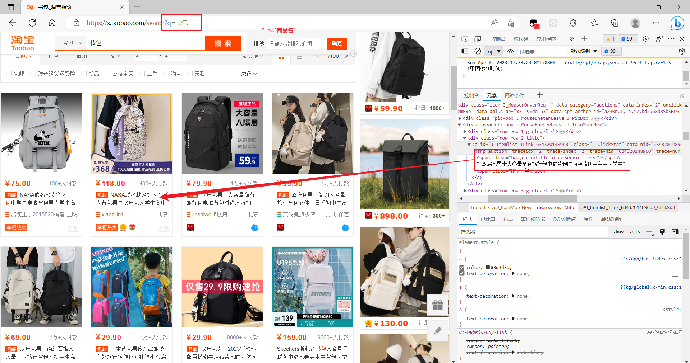Image resolution: width=690 pixels, height=363 pixels.
Task: Open console settings gear icon
Action: tap(682, 51)
